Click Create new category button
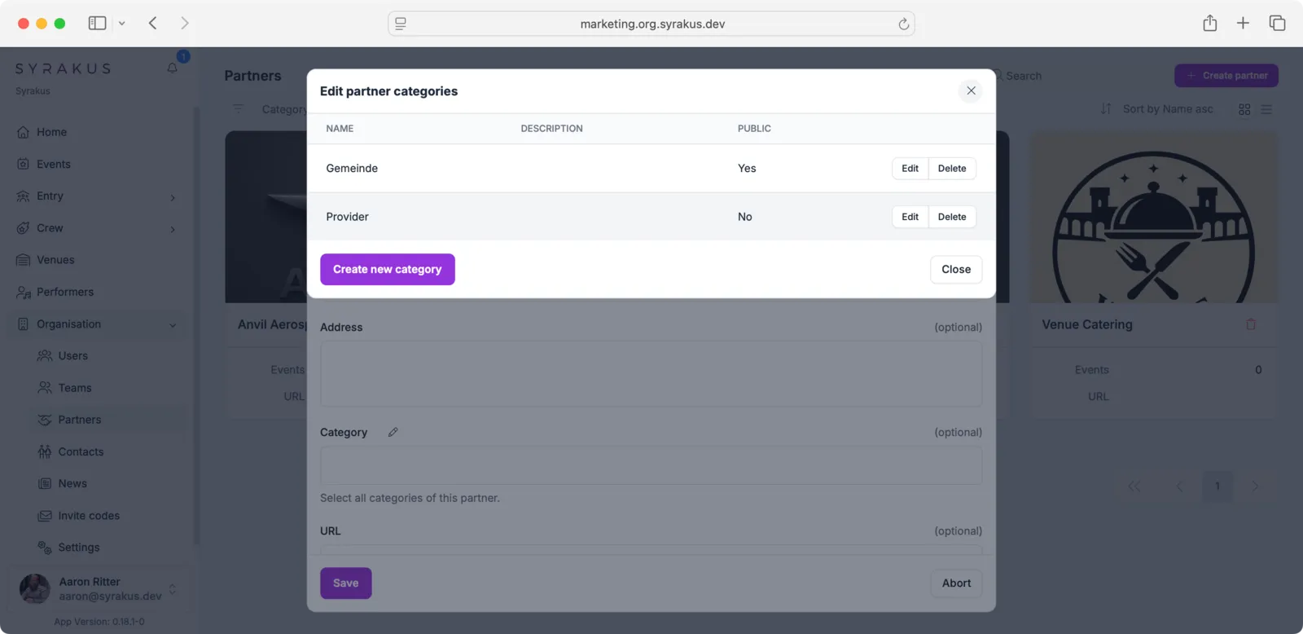The image size is (1303, 634). point(387,269)
